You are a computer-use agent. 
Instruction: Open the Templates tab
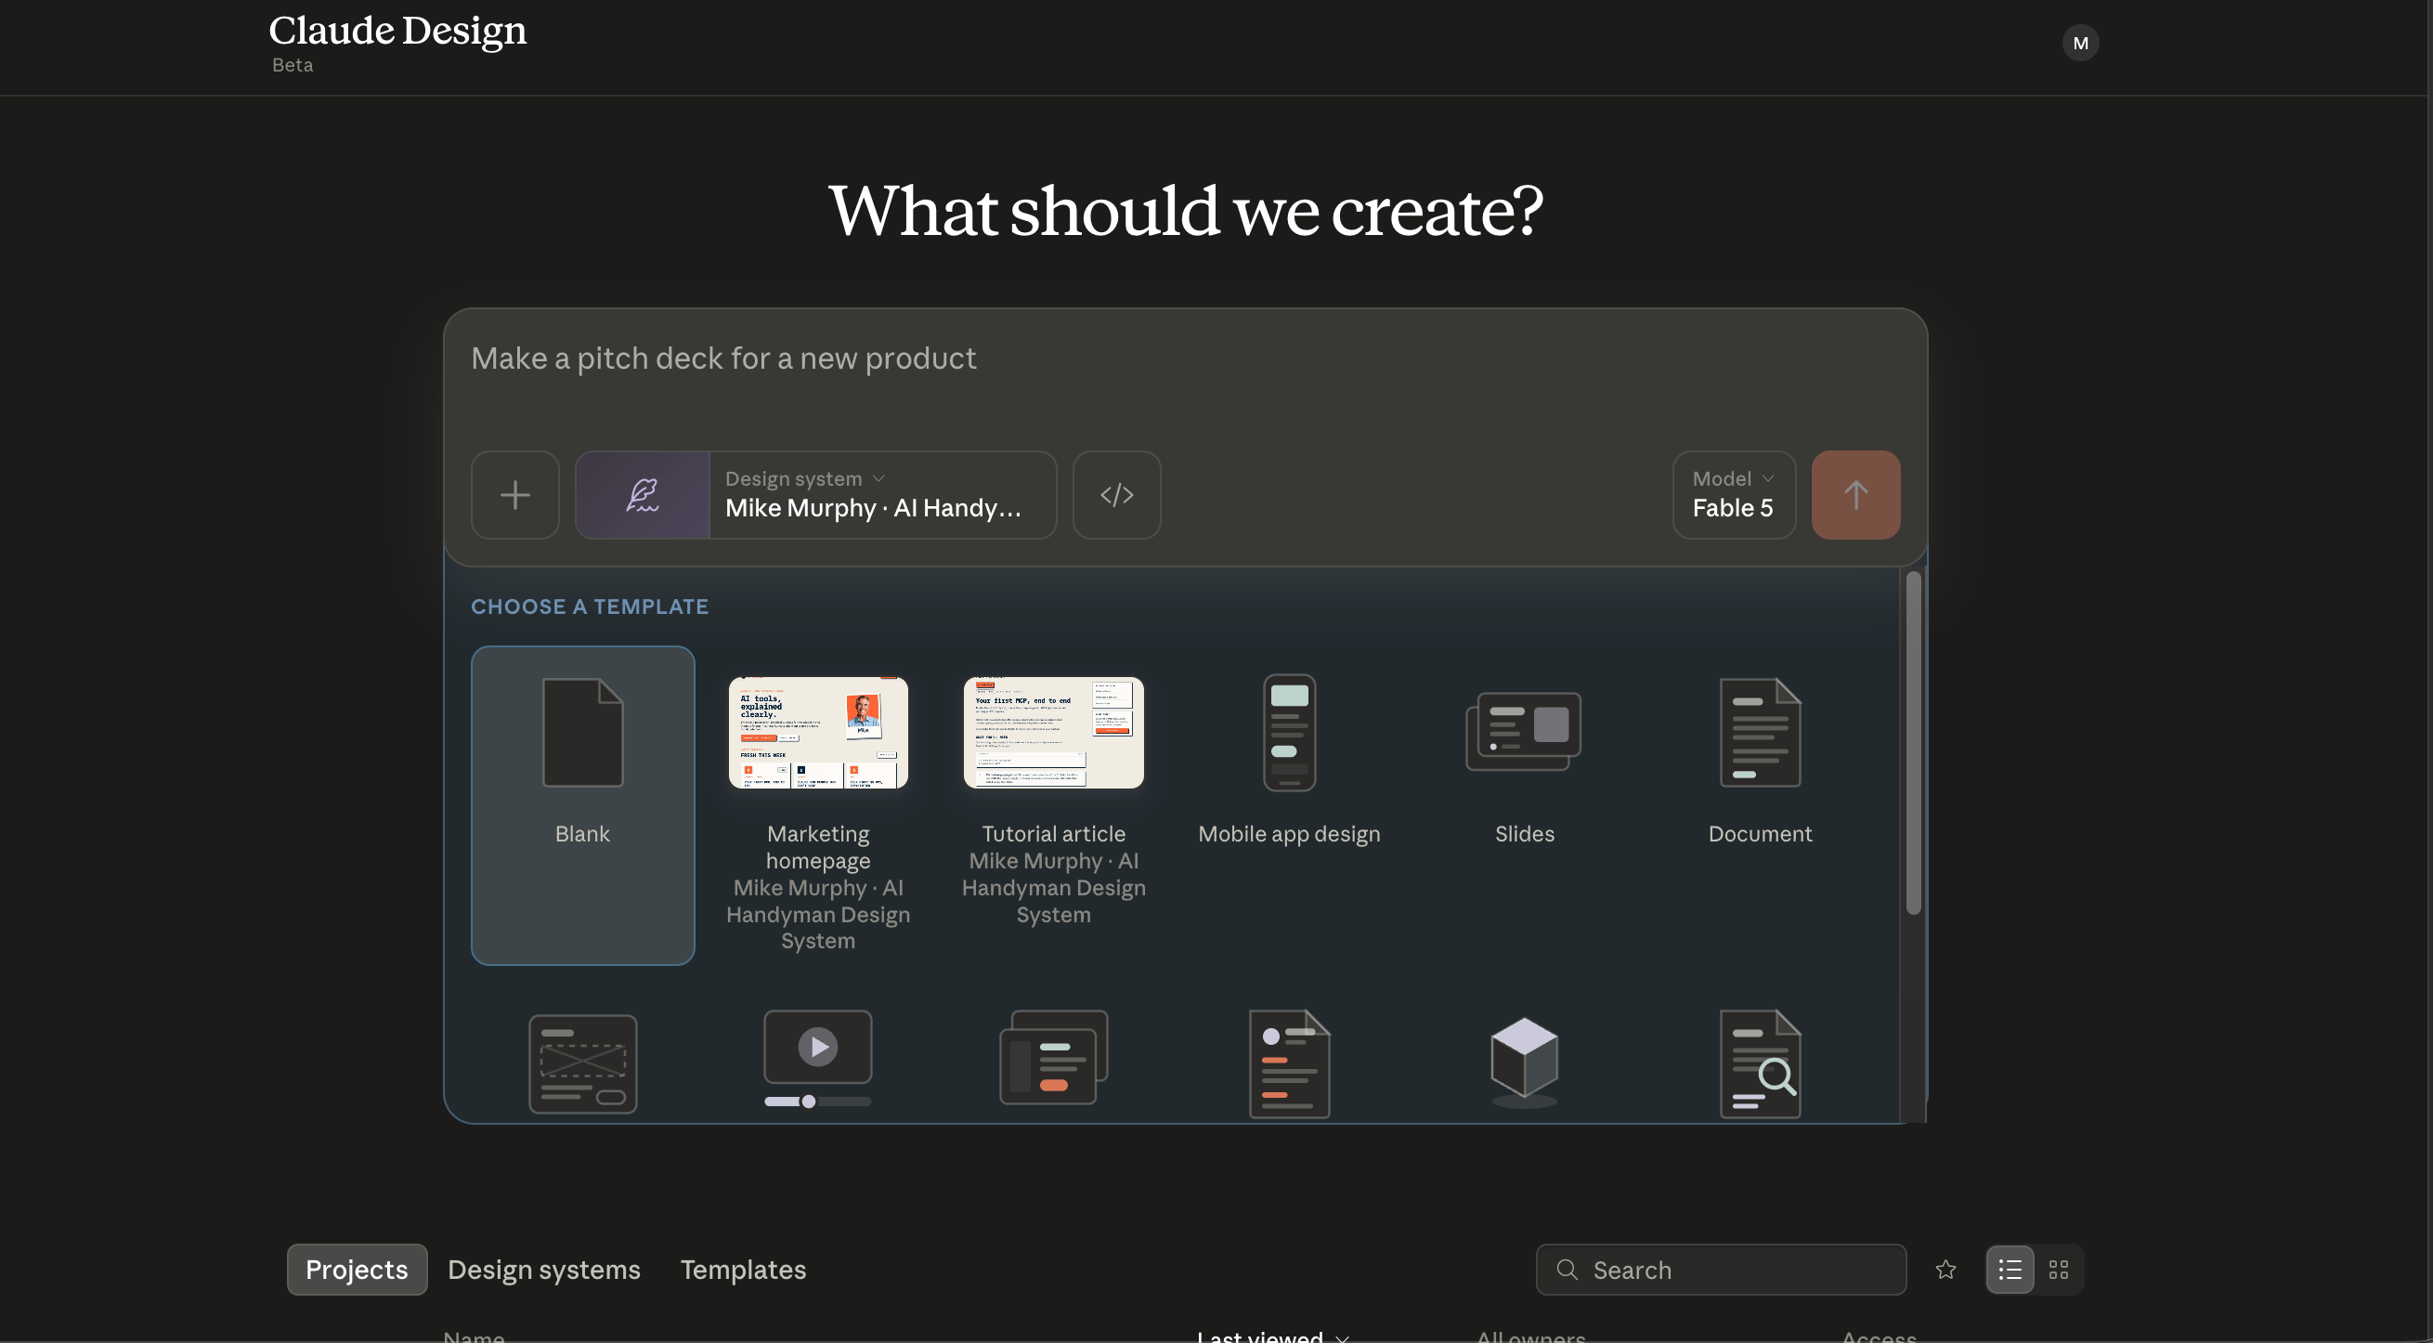pos(743,1270)
